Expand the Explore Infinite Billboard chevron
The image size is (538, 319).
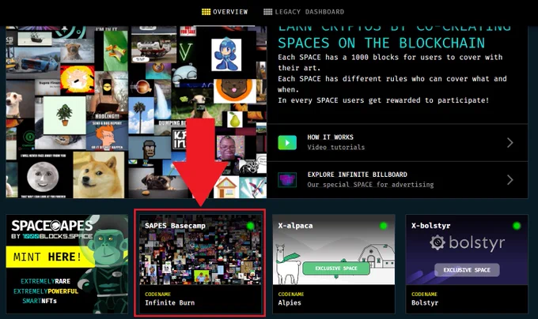(x=510, y=180)
